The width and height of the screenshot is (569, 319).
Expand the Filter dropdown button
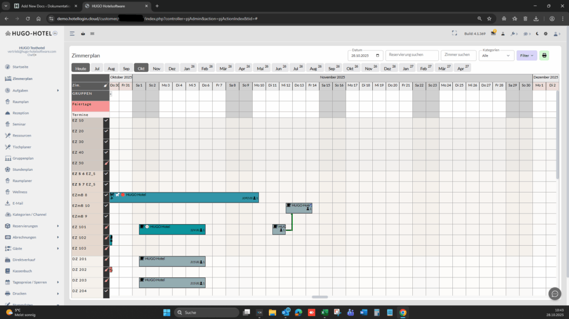pyautogui.click(x=526, y=55)
